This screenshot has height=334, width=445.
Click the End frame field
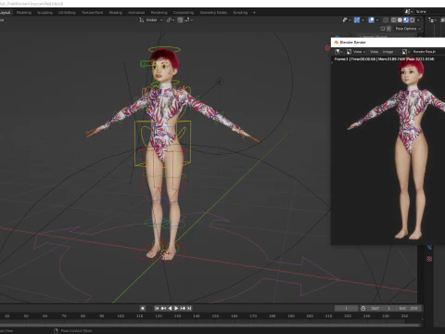[409, 308]
